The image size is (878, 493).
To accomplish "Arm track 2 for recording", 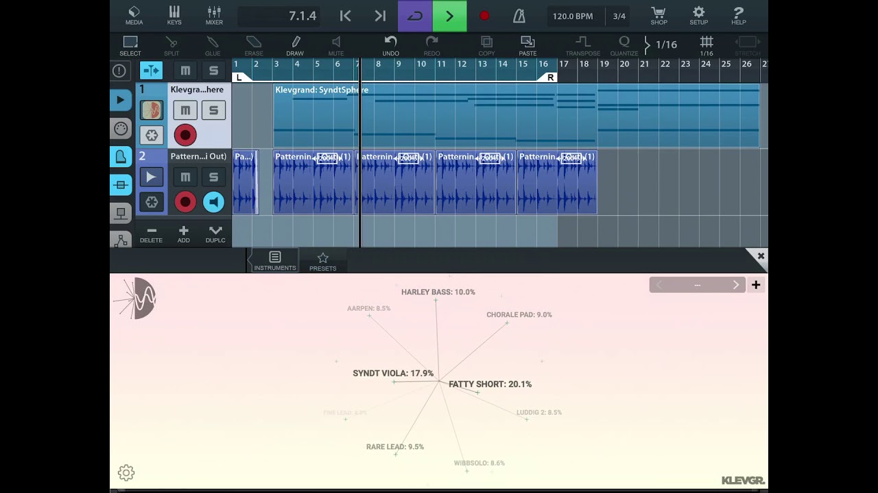I will pos(185,202).
